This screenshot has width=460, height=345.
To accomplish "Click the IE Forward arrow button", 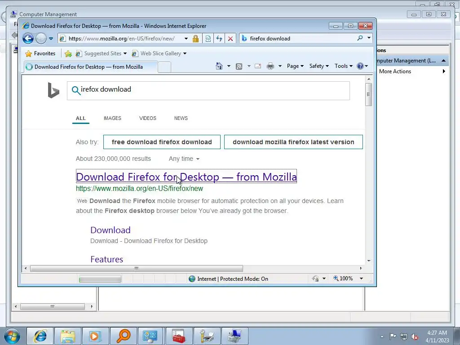I will point(41,39).
